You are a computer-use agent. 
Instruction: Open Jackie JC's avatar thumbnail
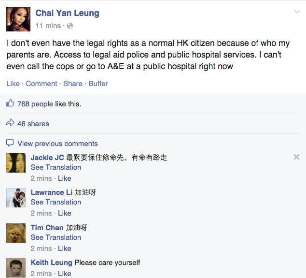coord(16,163)
